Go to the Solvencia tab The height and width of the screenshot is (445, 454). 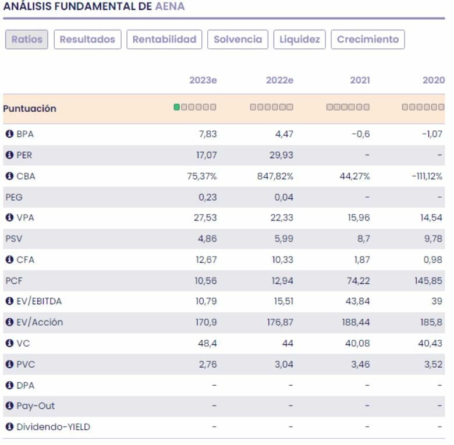(237, 40)
